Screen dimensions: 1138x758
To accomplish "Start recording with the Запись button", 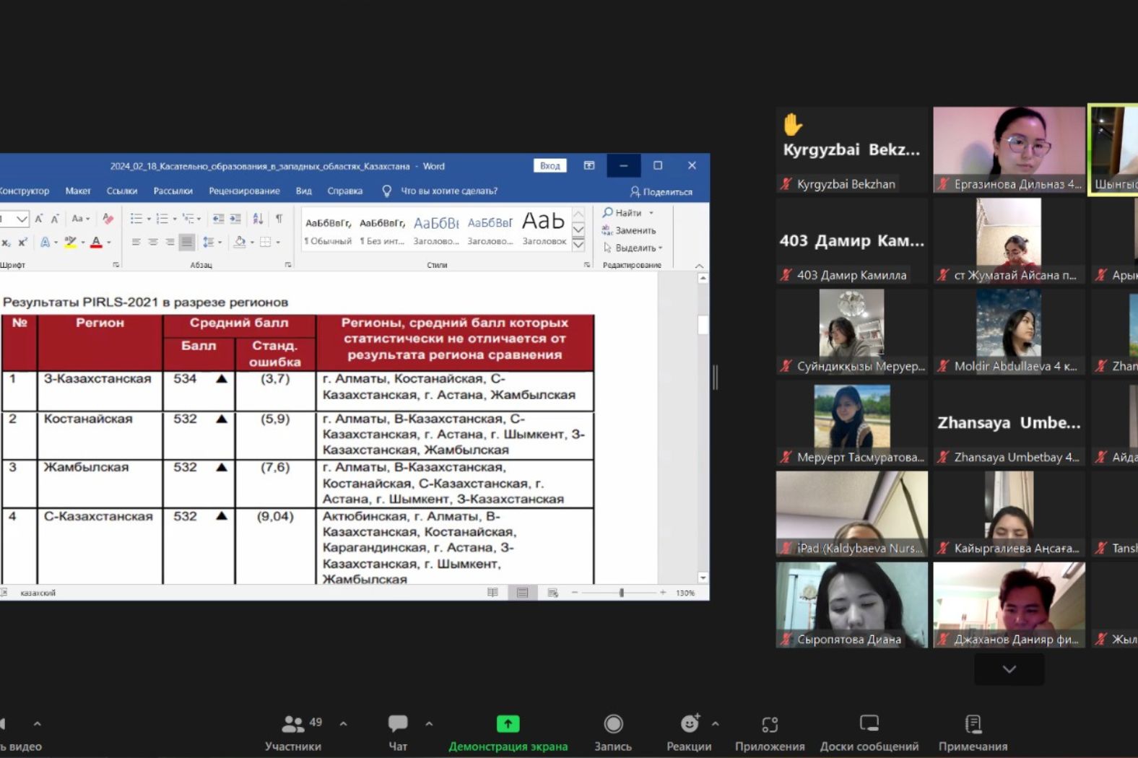I will click(x=613, y=731).
